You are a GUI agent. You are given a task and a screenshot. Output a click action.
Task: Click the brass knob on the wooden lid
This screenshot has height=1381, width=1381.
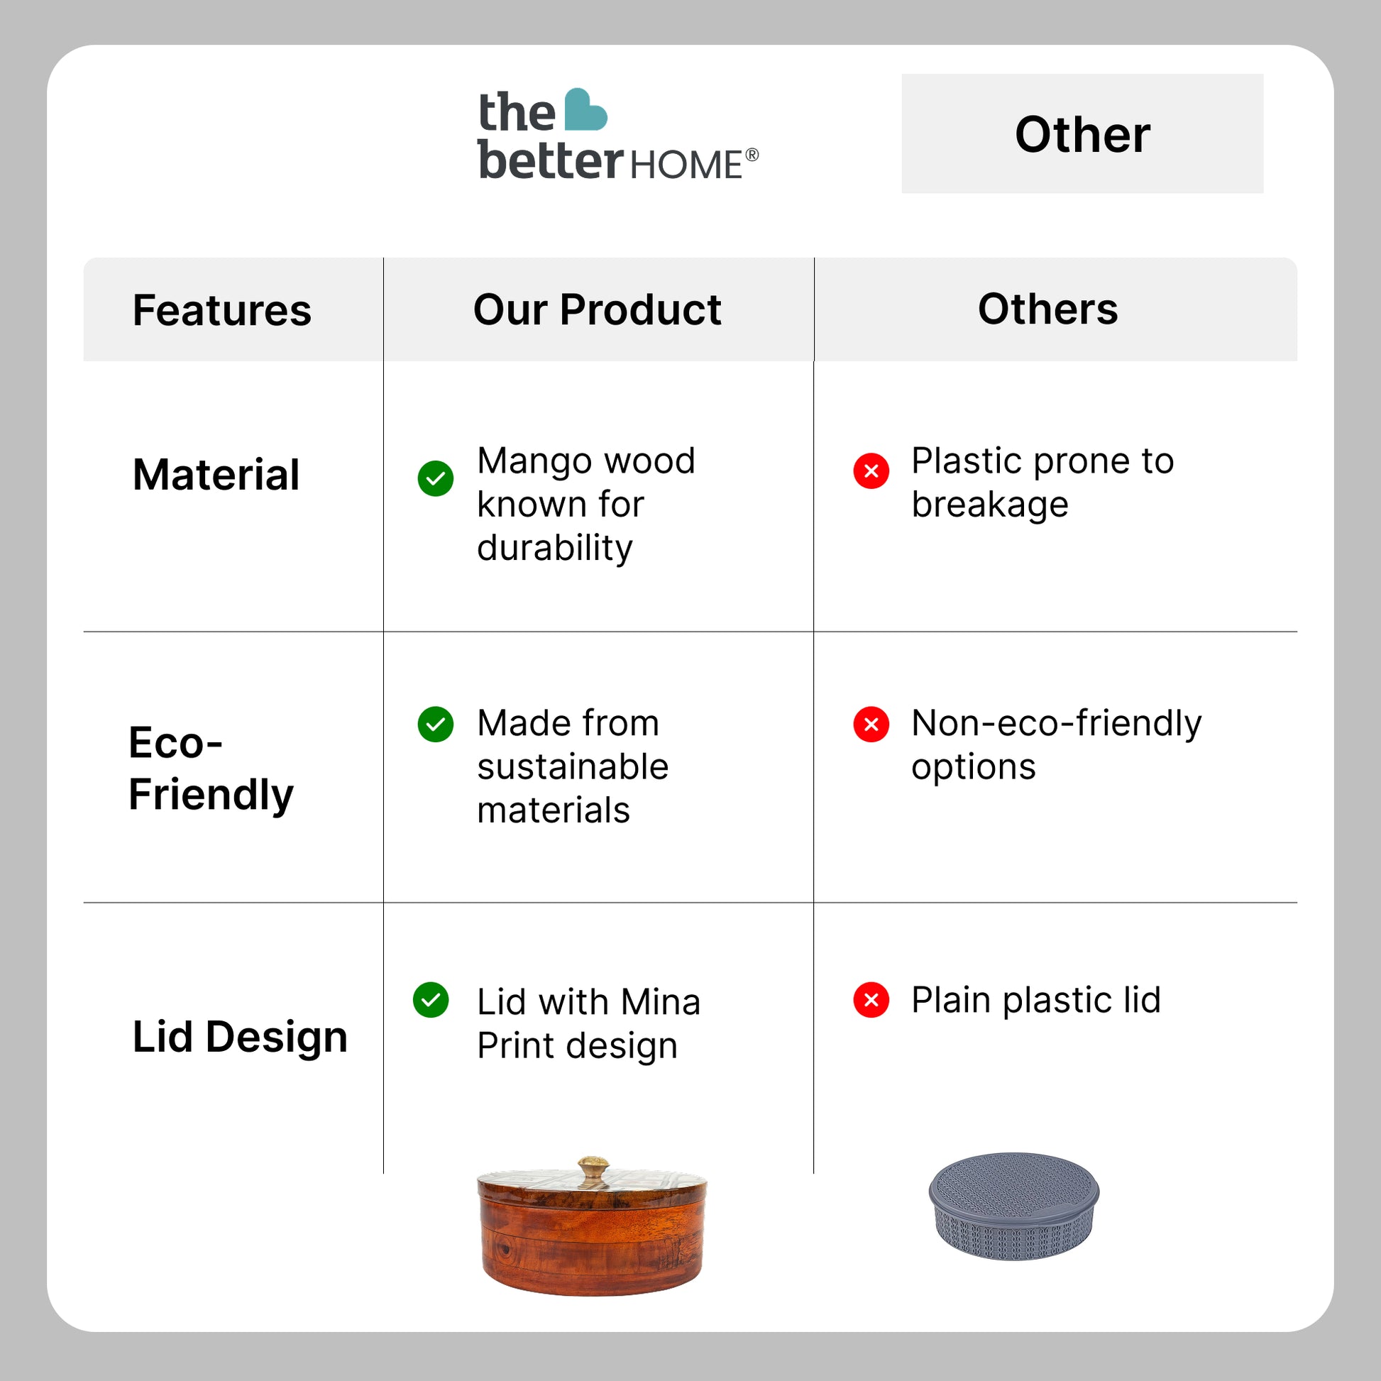tap(593, 1170)
